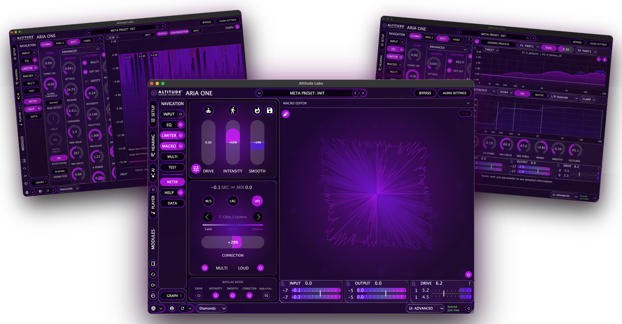Click the globe language icon in footer
This screenshot has height=324, width=622.
(x=154, y=308)
